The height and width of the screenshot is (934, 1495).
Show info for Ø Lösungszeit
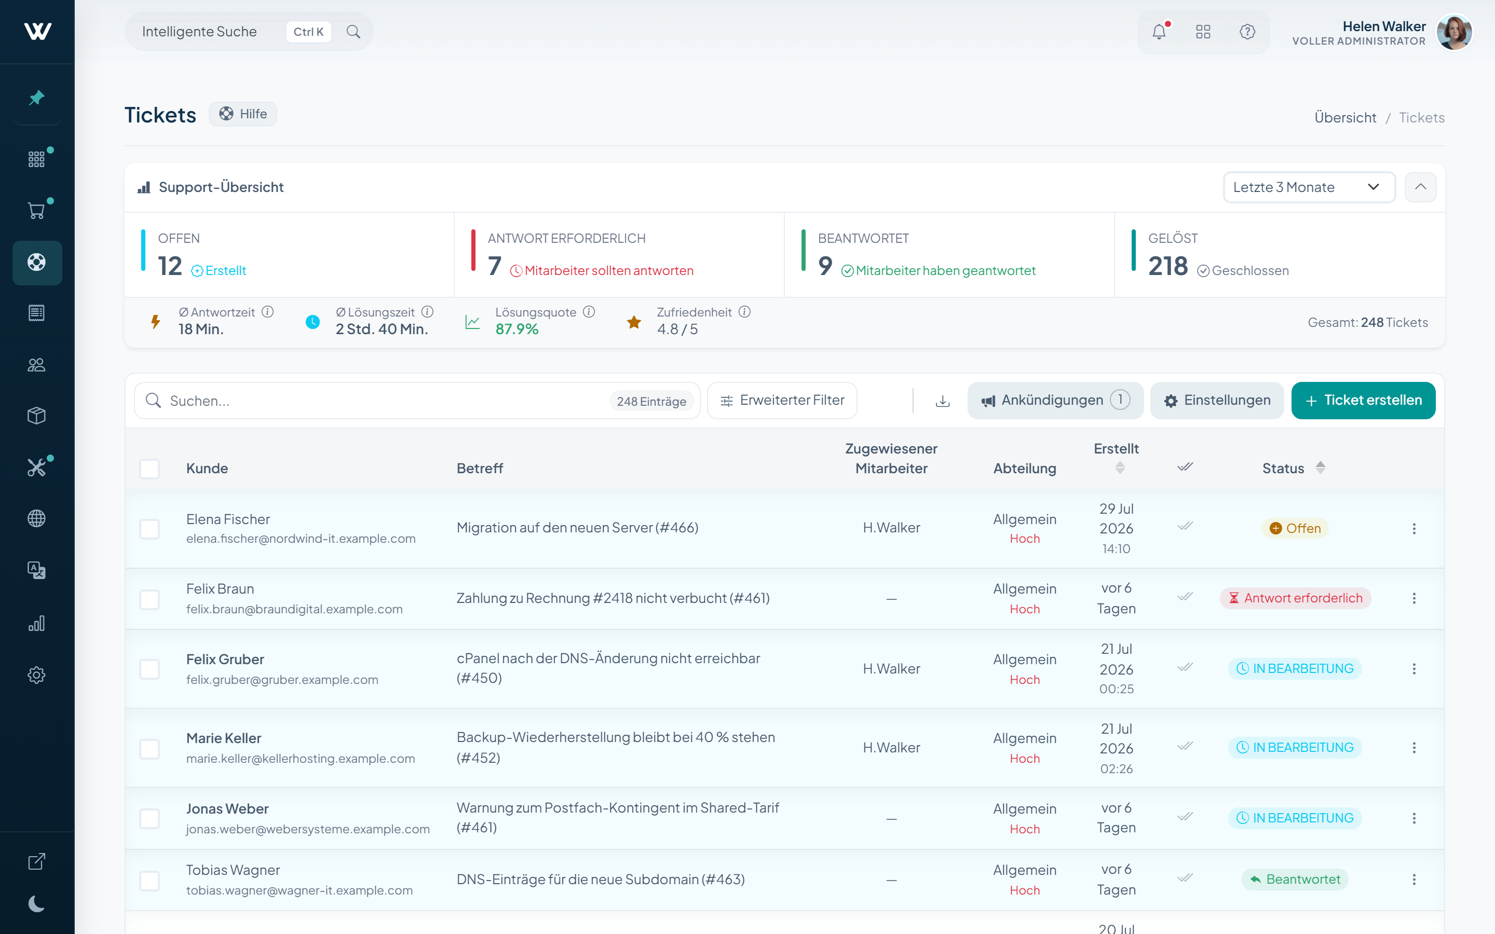[428, 312]
